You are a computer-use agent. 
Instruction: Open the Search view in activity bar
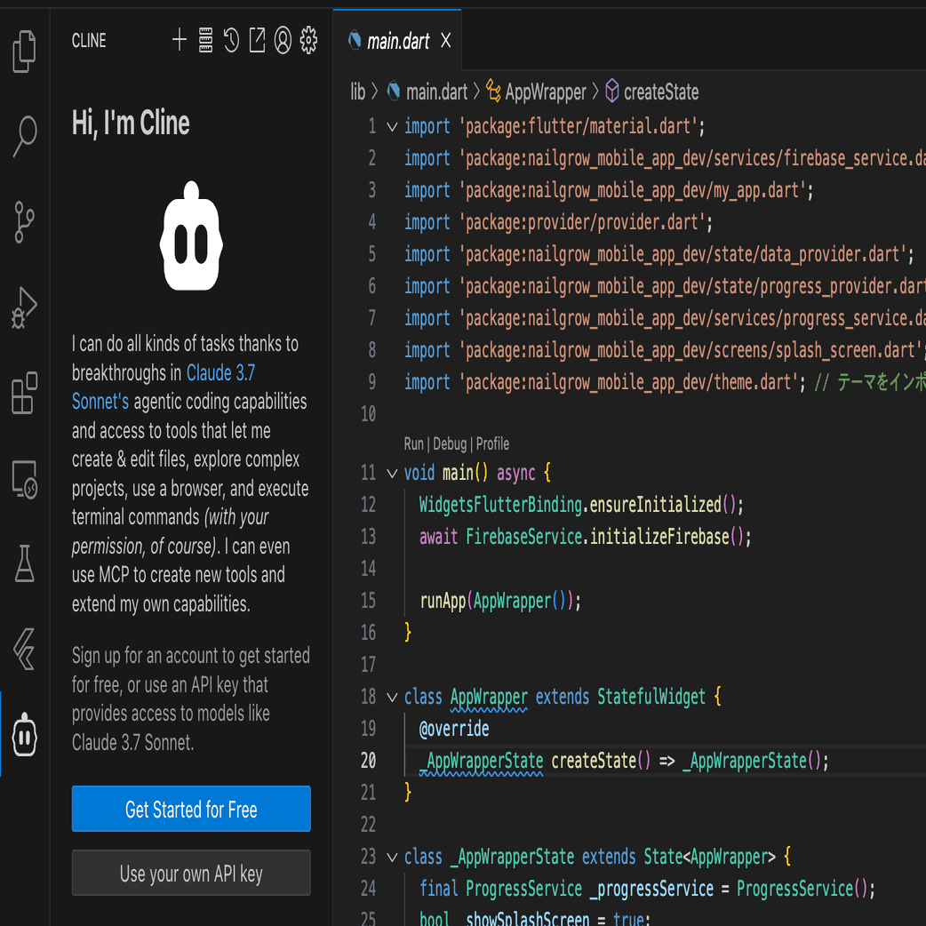24,137
